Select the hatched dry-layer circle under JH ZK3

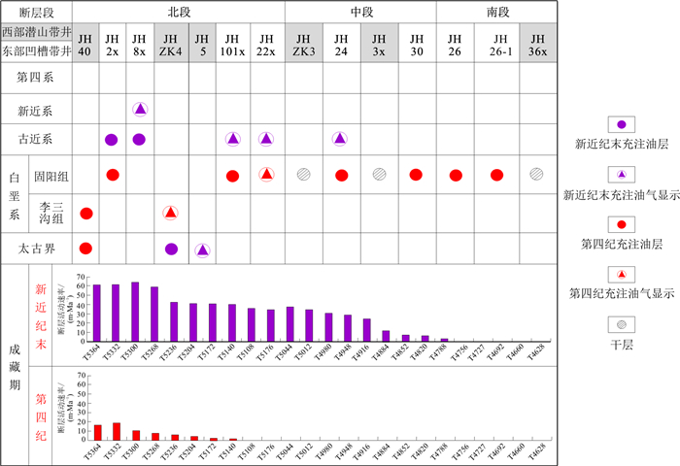pyautogui.click(x=304, y=175)
